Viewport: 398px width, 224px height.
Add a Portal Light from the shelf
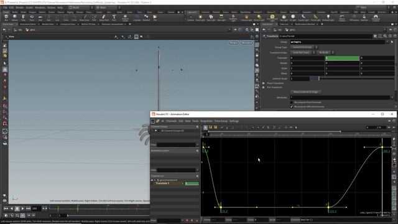[x=315, y=18]
